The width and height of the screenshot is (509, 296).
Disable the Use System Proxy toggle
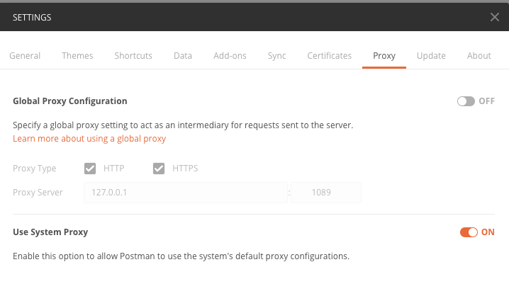coord(469,232)
